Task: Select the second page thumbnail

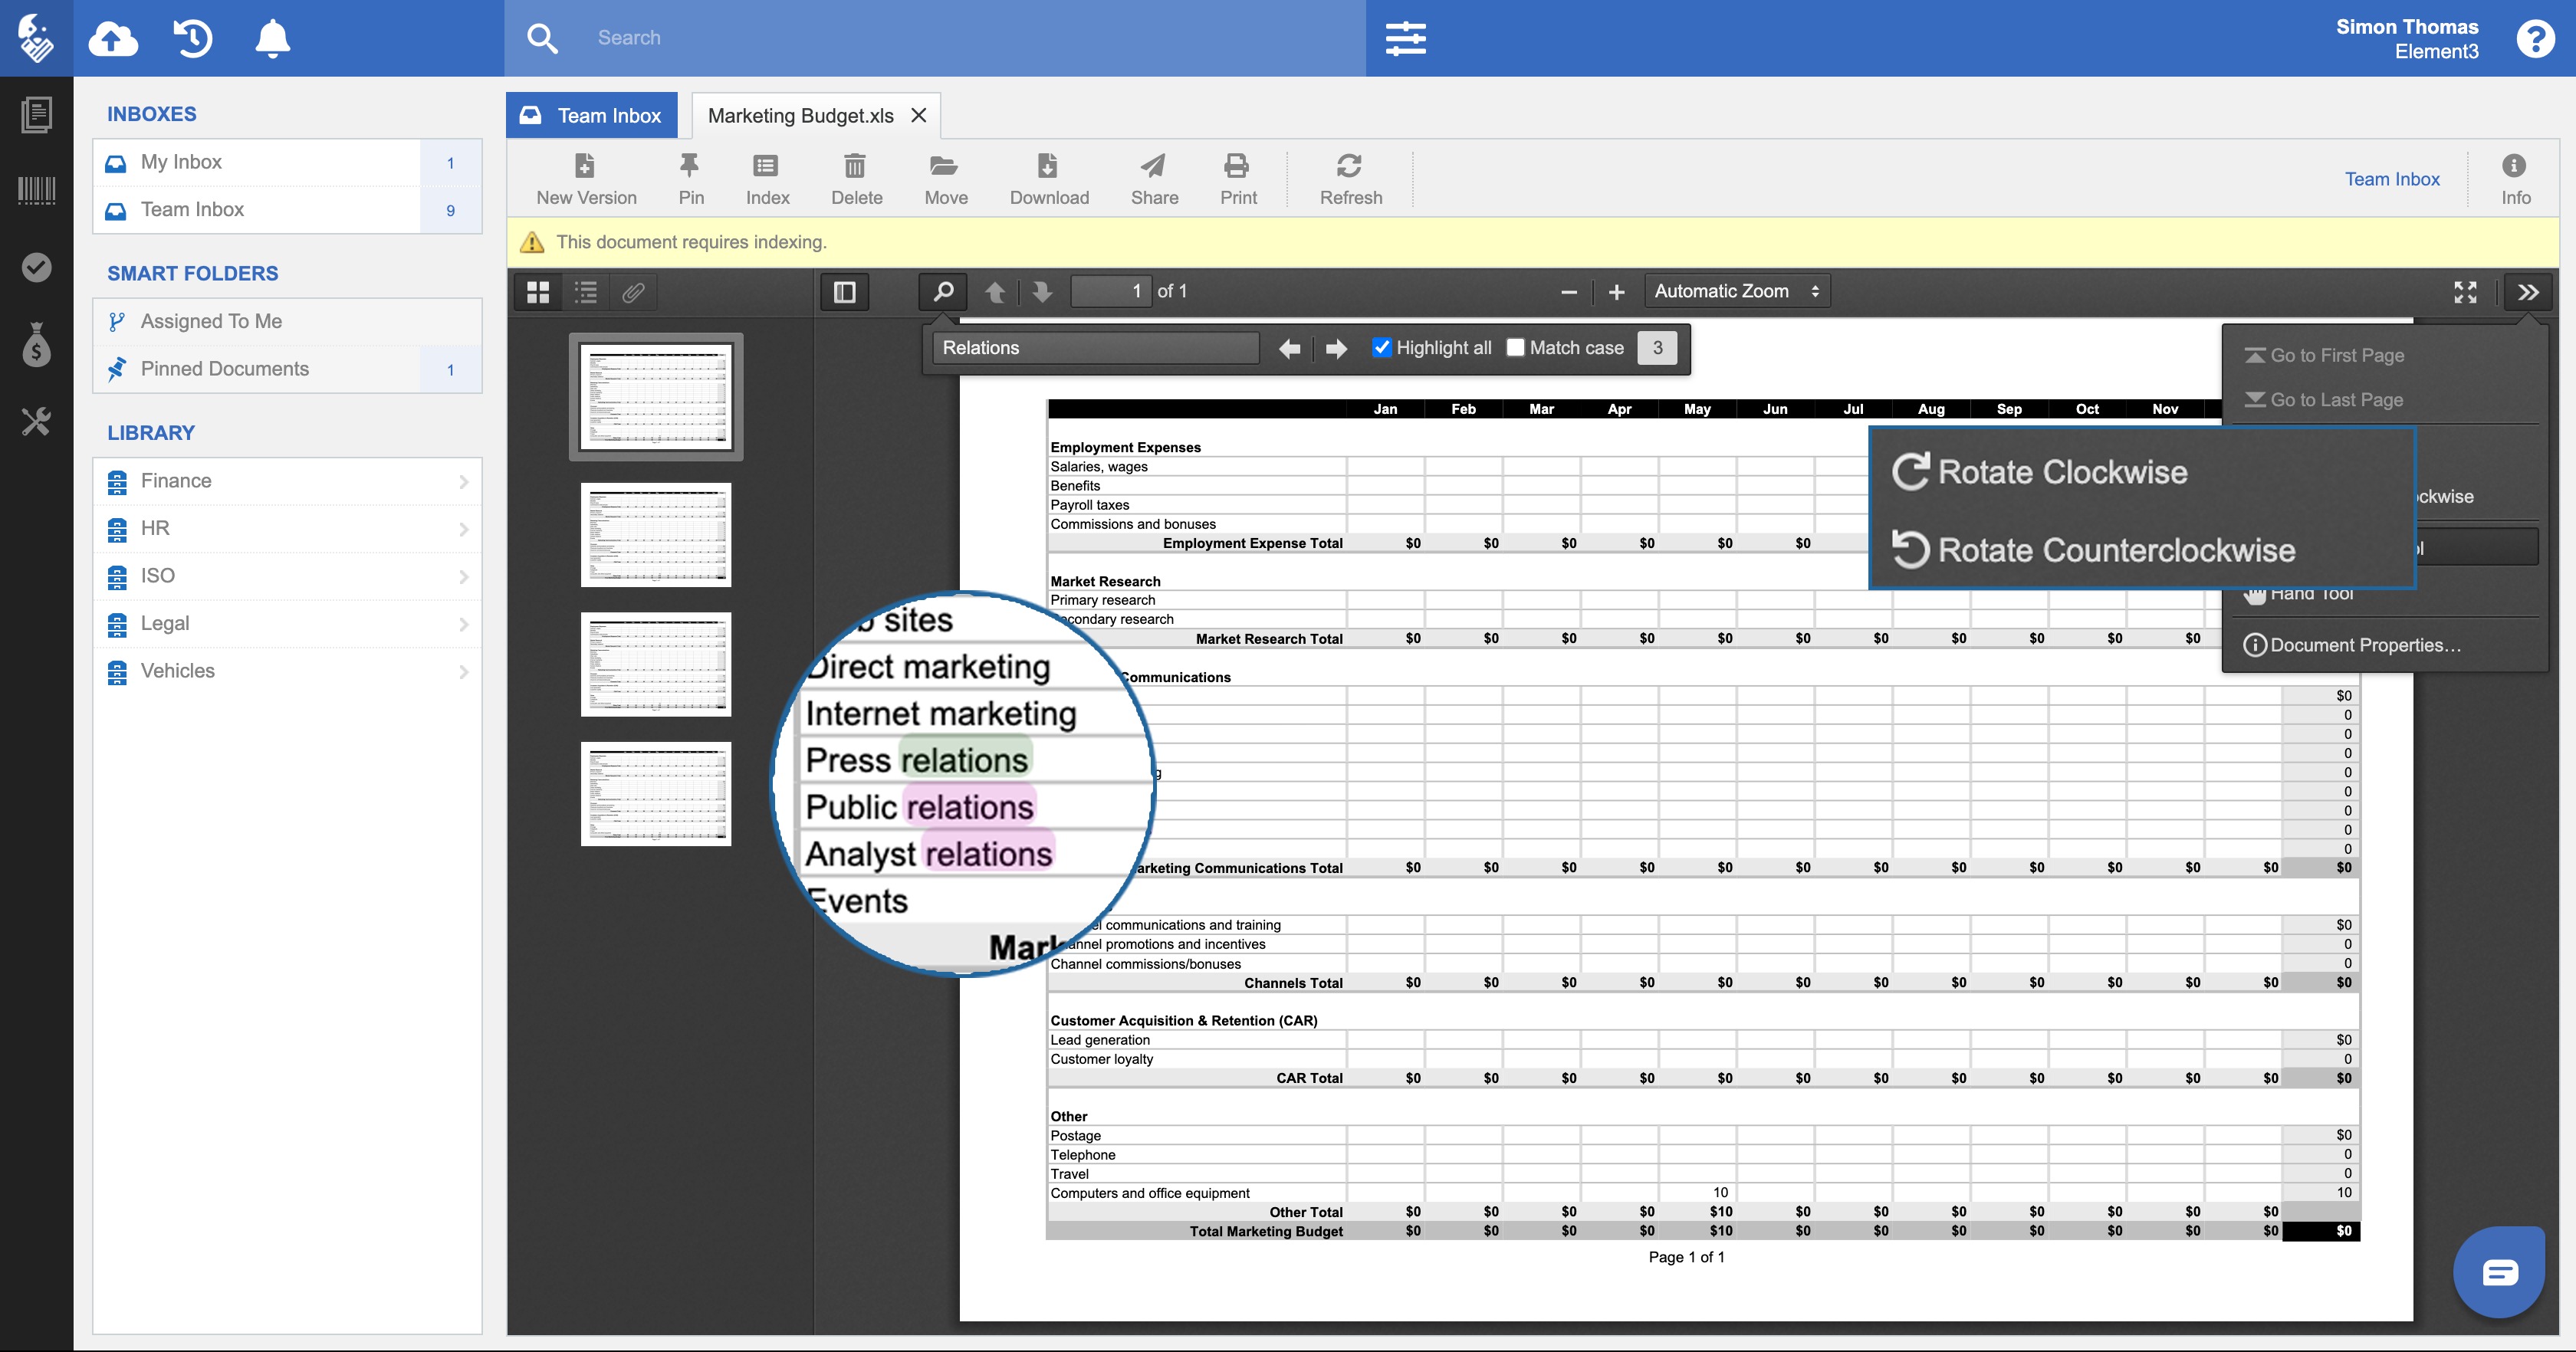Action: tap(656, 535)
